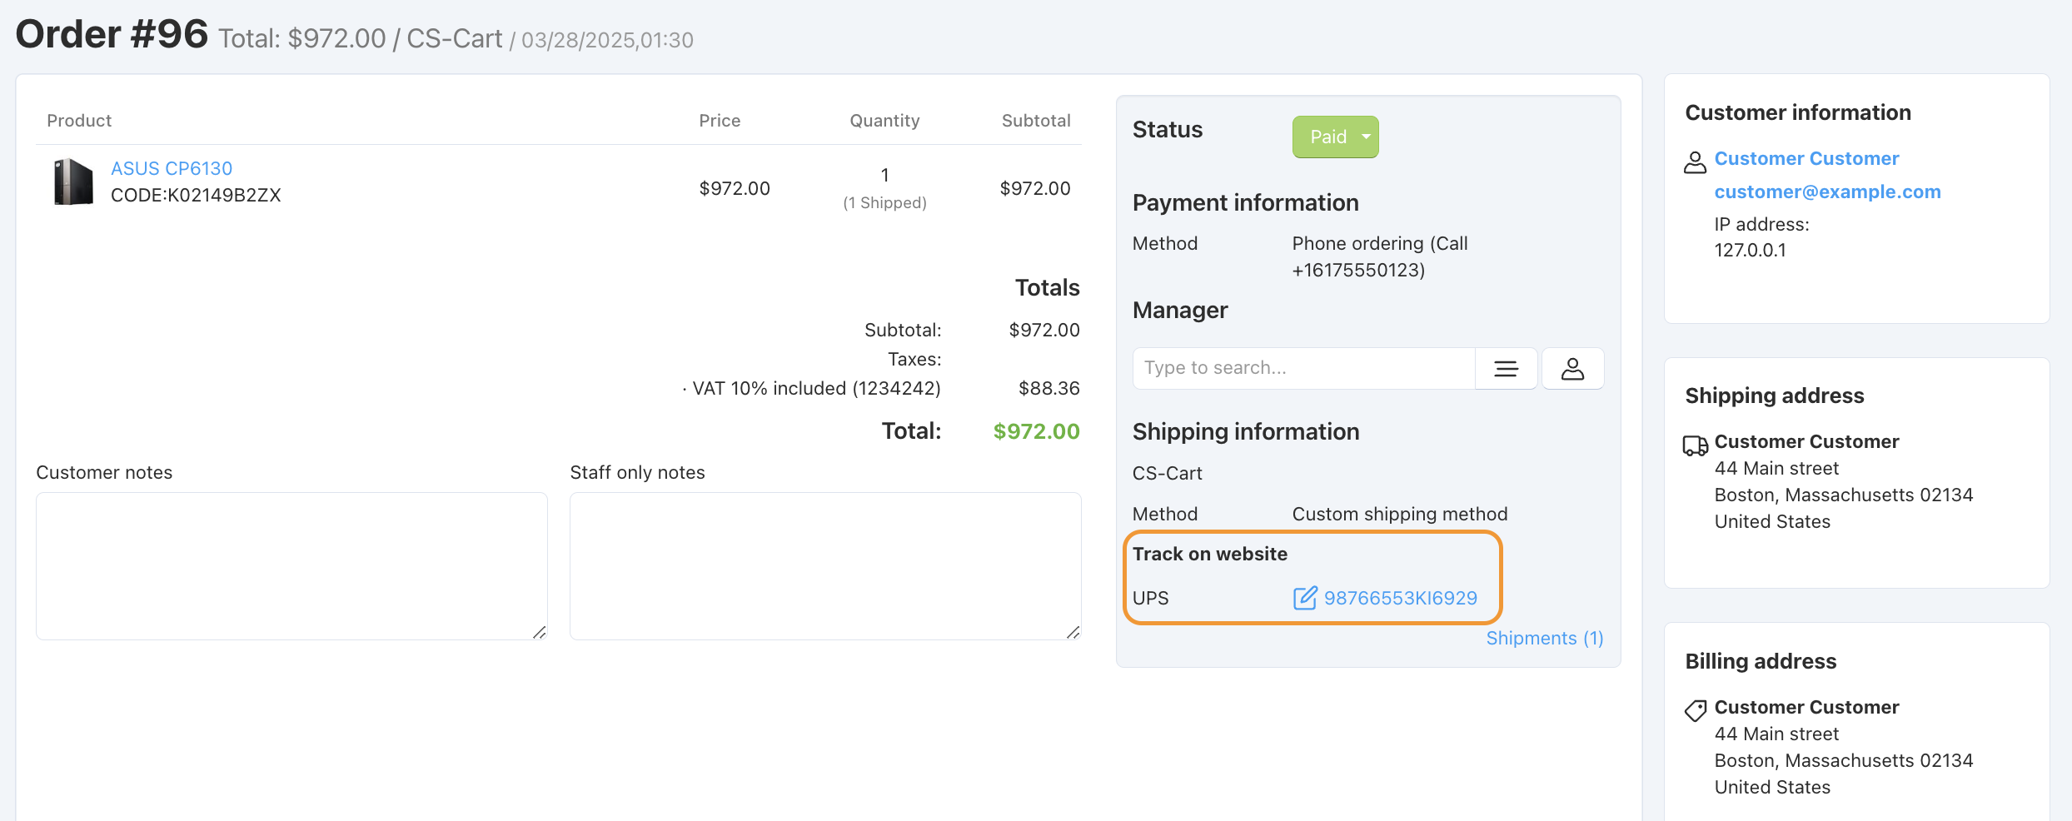Click the Subtotal column header
This screenshot has height=821, width=2072.
(x=1036, y=121)
